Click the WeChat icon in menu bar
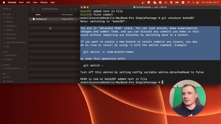 (x=155, y=2)
